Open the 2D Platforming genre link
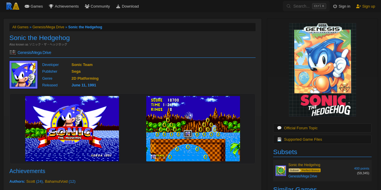Viewport: 381px width, 190px height. tap(85, 79)
